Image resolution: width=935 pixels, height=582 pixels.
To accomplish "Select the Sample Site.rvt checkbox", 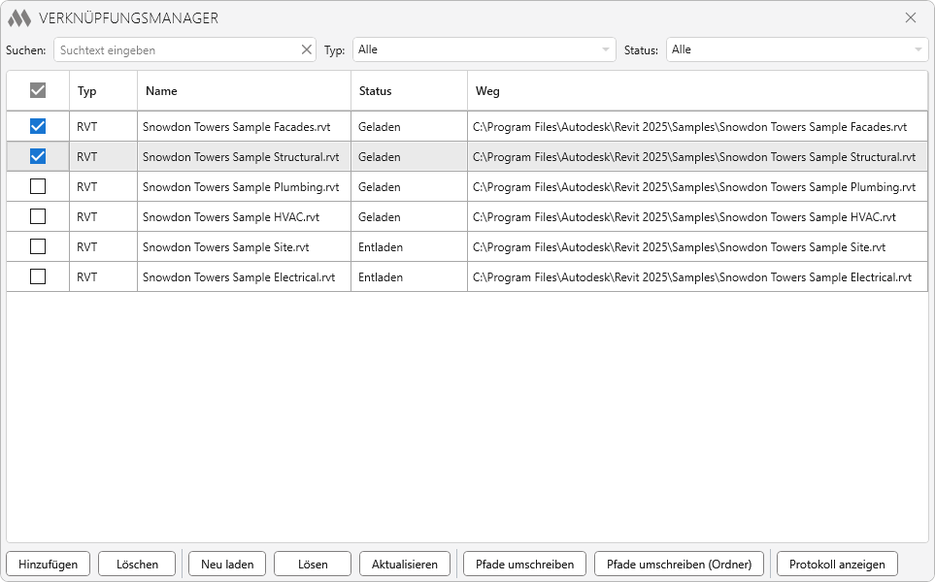I will point(38,246).
